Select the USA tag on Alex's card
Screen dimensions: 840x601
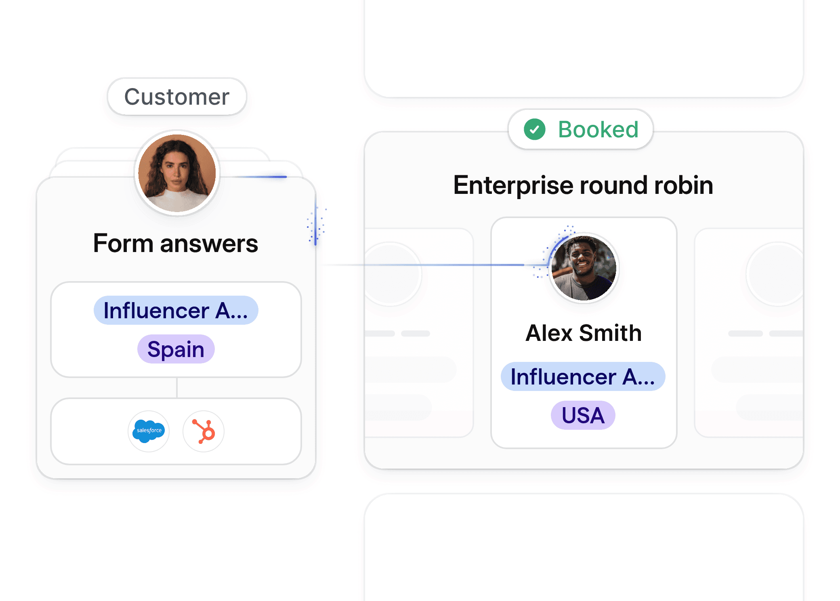[583, 415]
